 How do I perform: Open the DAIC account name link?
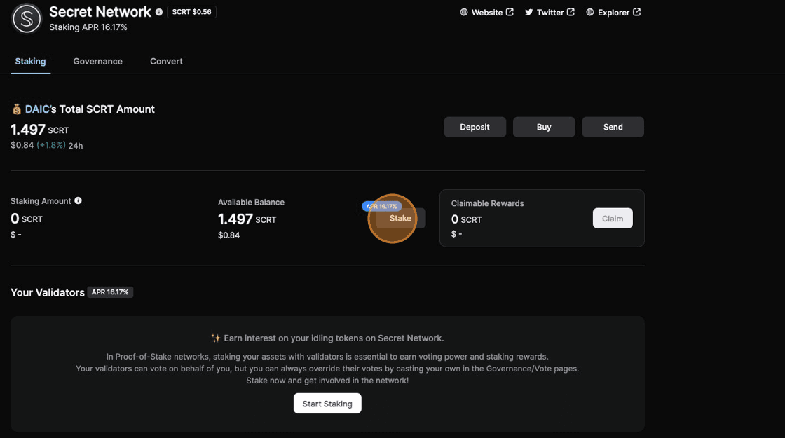(36, 109)
